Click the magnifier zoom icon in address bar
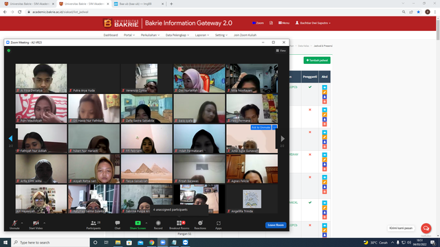Viewport: 440px width, 247px height. click(x=404, y=12)
